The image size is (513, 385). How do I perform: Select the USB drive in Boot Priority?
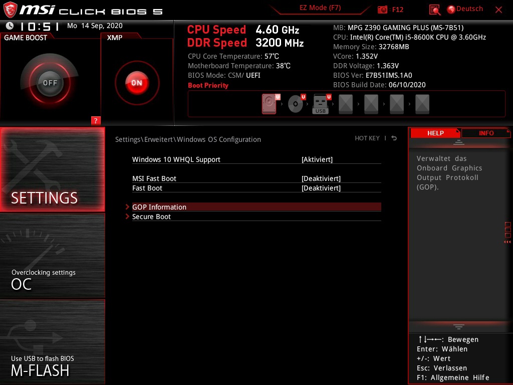[320, 104]
